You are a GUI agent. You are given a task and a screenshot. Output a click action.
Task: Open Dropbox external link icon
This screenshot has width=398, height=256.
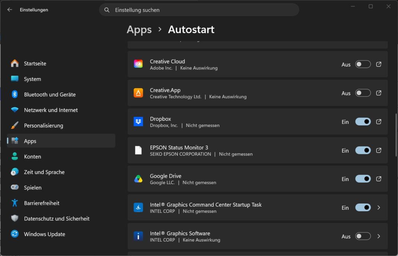pyautogui.click(x=379, y=122)
